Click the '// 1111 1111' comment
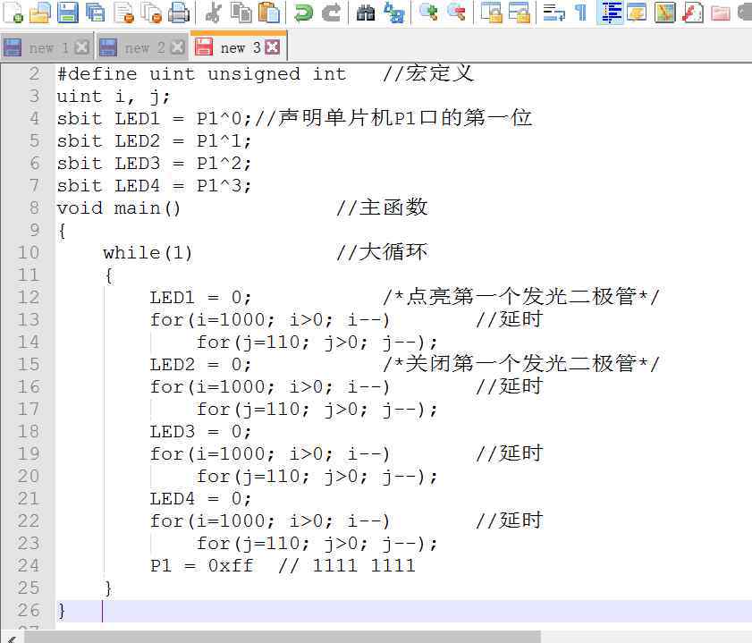752x643 pixels. (x=347, y=566)
